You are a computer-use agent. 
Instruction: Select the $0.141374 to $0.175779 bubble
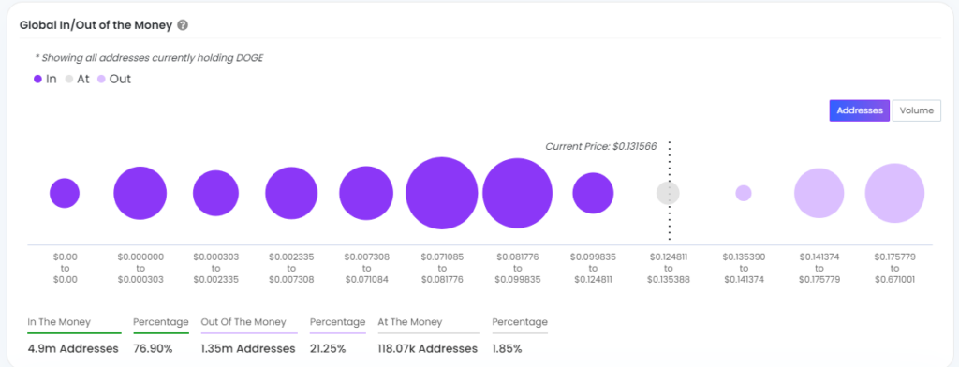[x=819, y=193]
